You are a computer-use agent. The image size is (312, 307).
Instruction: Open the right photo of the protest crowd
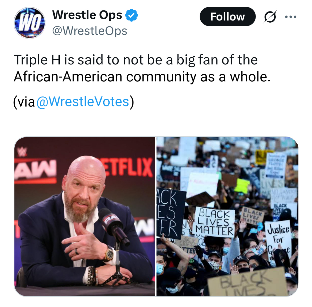tap(227, 216)
